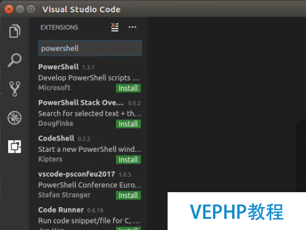
Task: Install PowerShell Stack Overflow extension by DougFinke
Action: coord(128,124)
